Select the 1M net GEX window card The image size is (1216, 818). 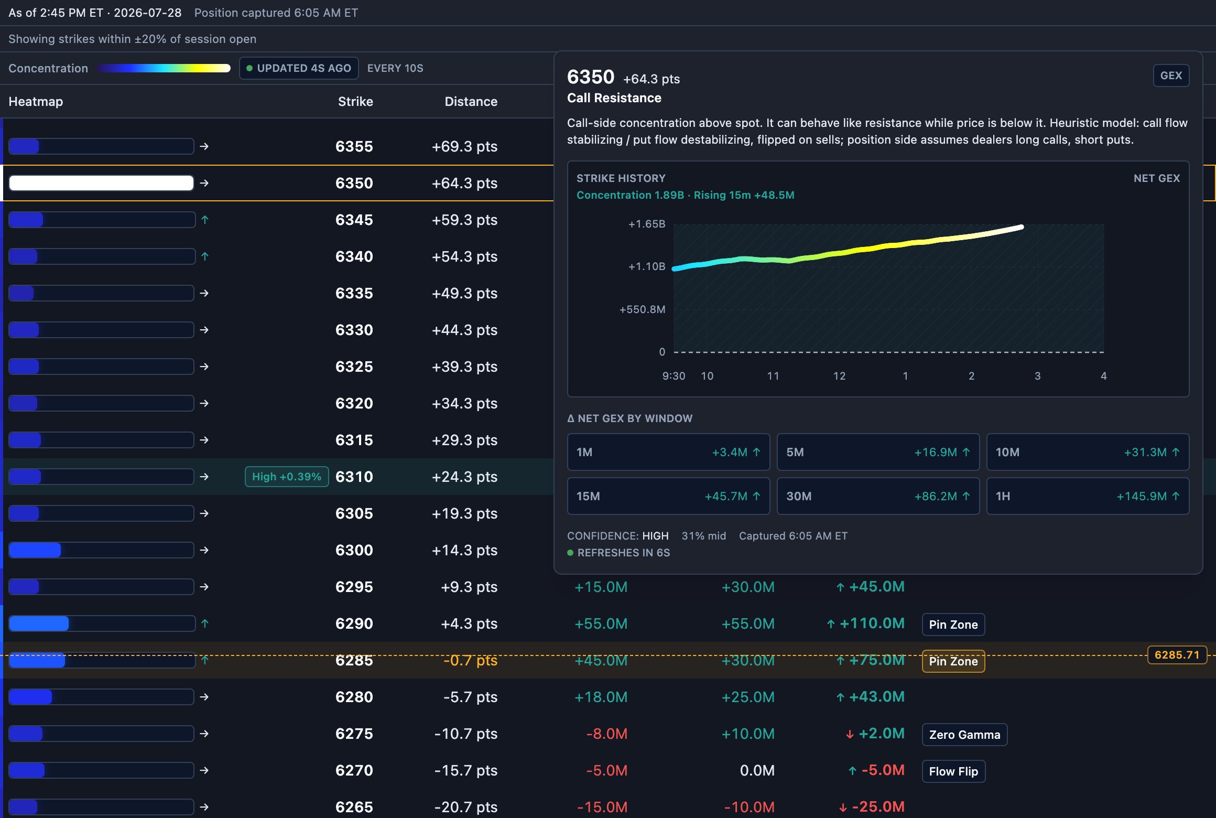tap(668, 452)
